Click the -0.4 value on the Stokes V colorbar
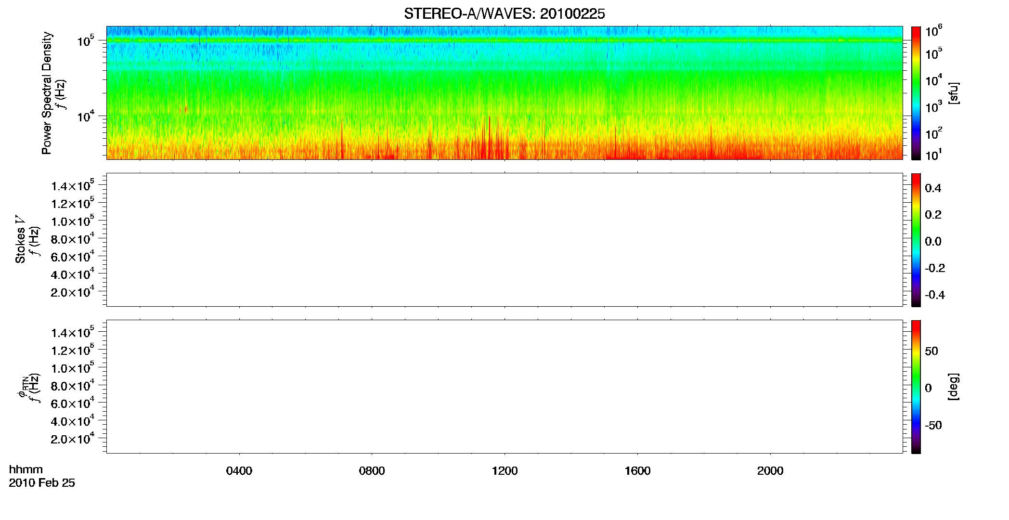Image resolution: width=1009 pixels, height=520 pixels. click(x=935, y=295)
